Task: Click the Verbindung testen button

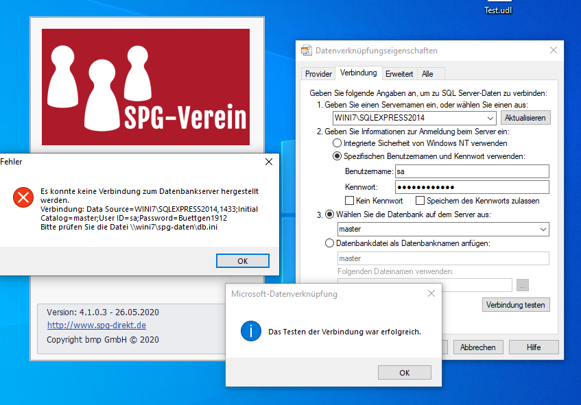Action: 515,304
